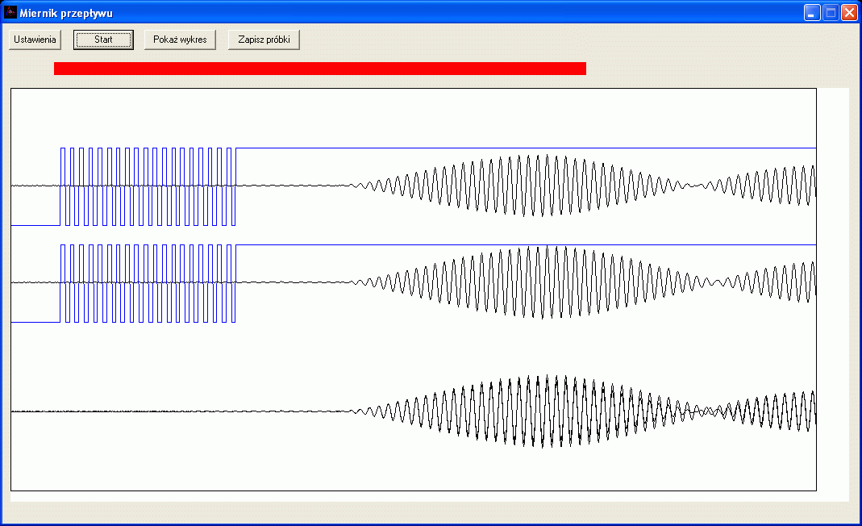
Task: Minimize the Miernik przepływu window
Action: tap(812, 13)
